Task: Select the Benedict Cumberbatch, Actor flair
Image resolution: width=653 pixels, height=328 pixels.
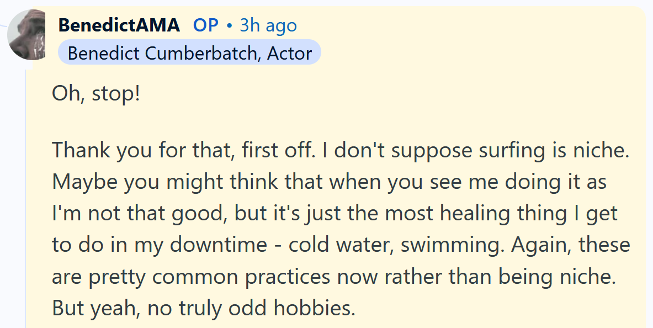Action: click(x=190, y=52)
